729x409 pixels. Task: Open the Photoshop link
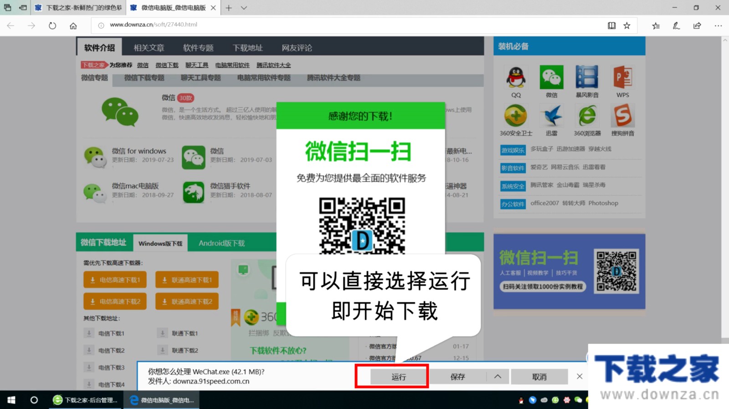click(603, 203)
